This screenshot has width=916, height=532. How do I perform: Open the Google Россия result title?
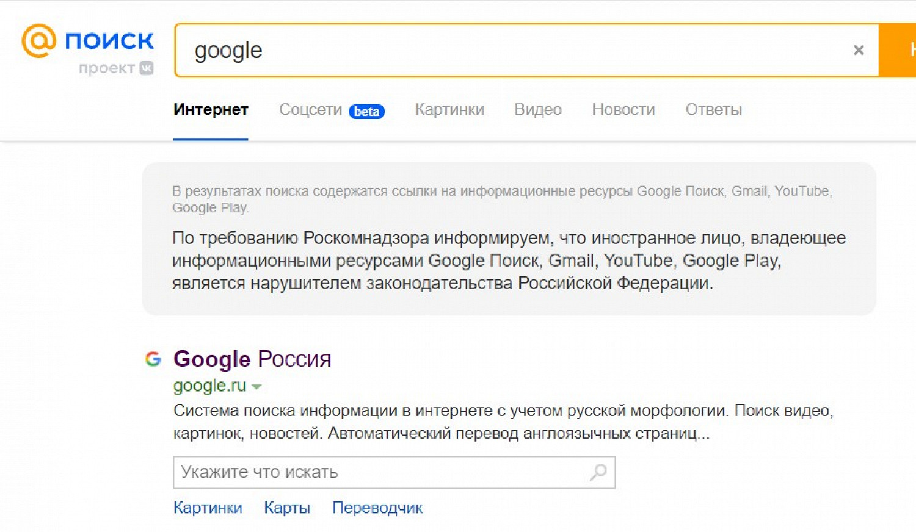[252, 359]
